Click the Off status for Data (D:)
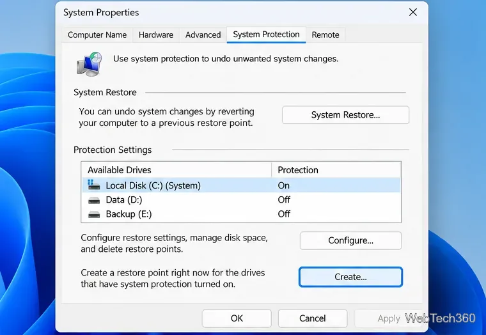486x335 pixels. (284, 199)
